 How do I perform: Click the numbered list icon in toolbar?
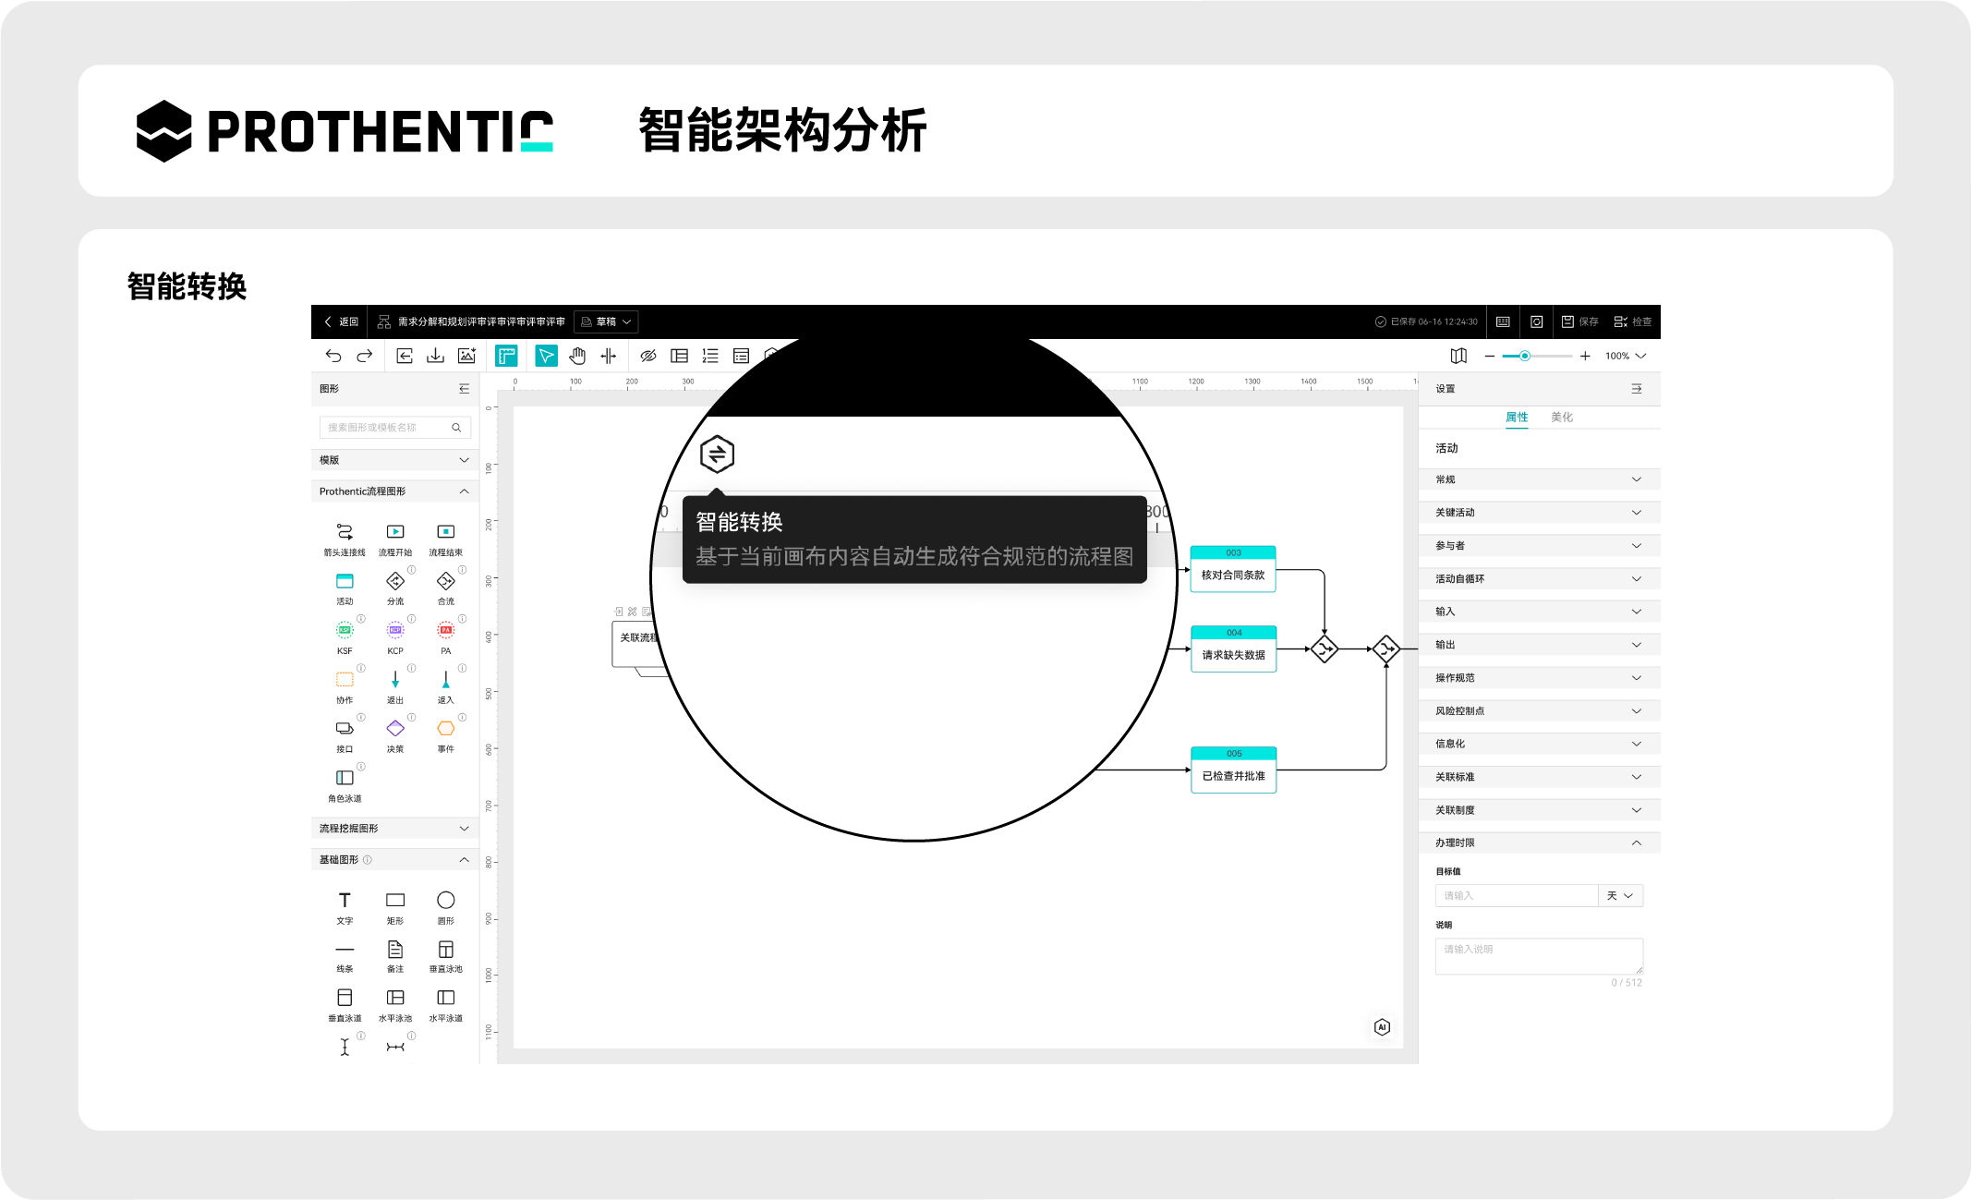tap(710, 356)
